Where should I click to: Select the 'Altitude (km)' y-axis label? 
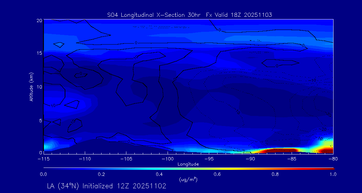point(32,87)
